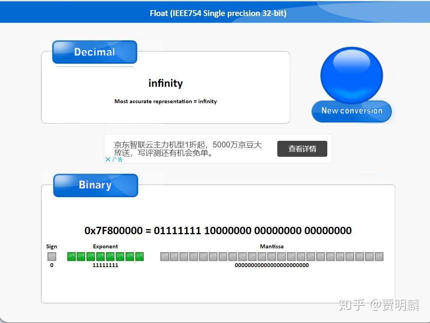This screenshot has height=323, width=430.
Task: Toggle the Sign bit square
Action: point(51,256)
